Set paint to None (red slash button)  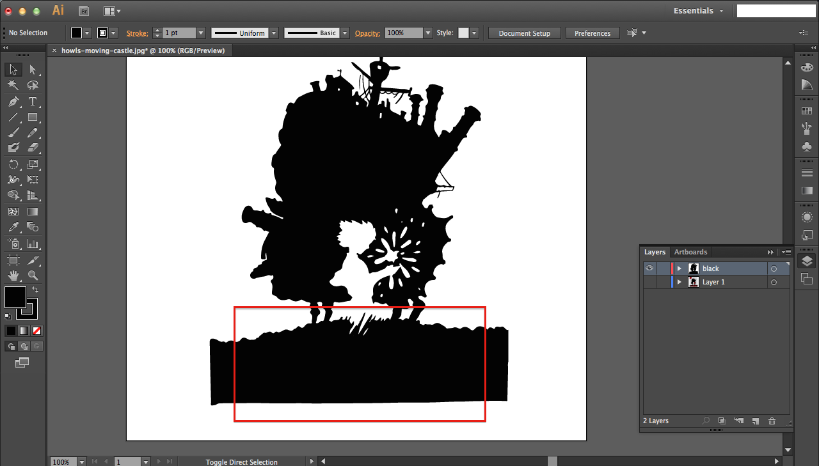click(36, 330)
